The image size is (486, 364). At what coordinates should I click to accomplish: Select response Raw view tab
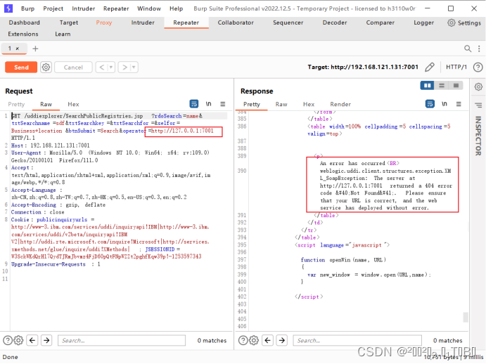pos(281,105)
